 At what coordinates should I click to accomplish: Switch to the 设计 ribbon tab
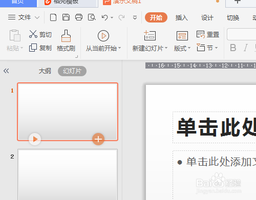click(207, 17)
